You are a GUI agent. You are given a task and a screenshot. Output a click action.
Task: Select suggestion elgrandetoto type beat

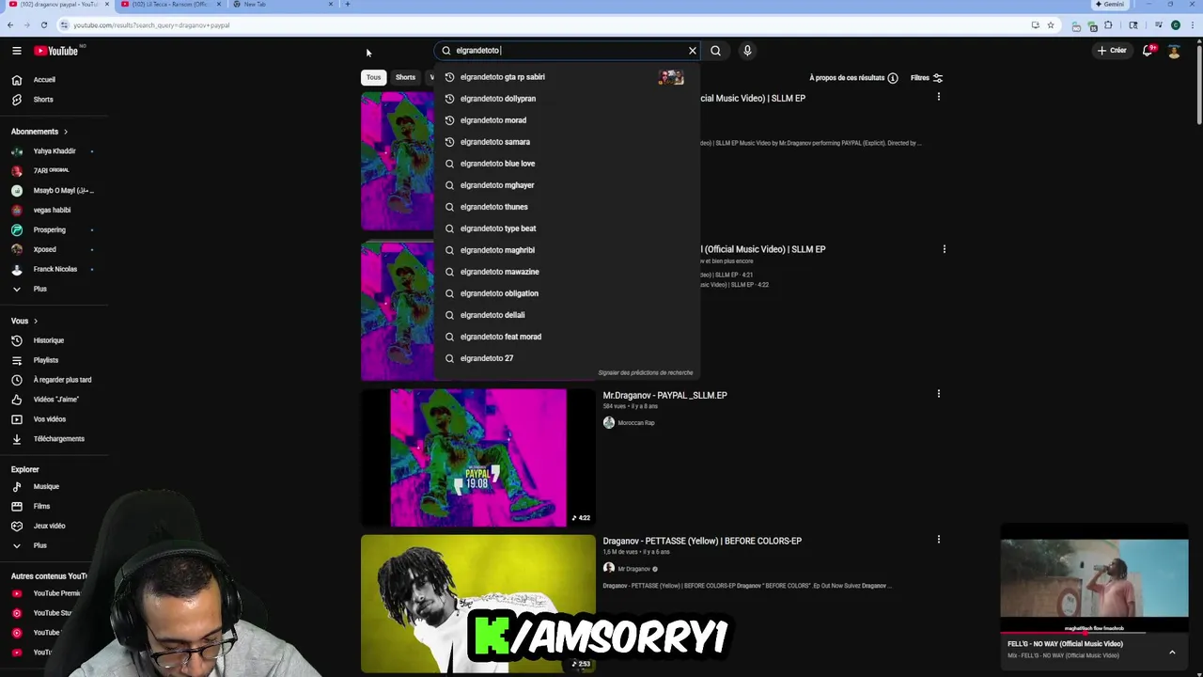coord(567,228)
